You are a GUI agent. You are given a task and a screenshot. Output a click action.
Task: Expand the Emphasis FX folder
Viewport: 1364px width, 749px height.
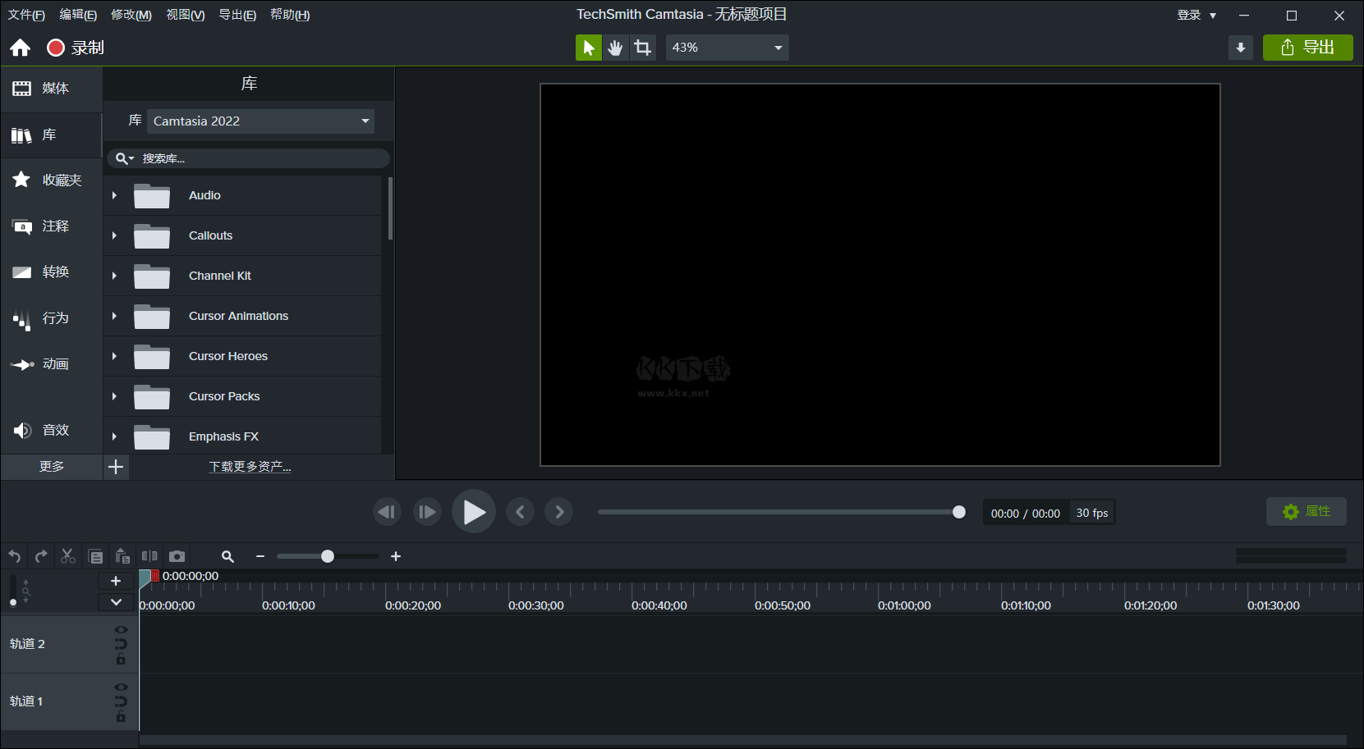pos(114,436)
